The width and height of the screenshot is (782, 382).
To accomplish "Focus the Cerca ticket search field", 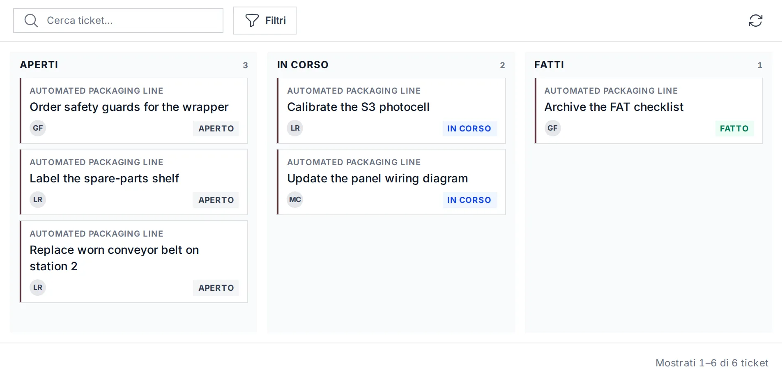I will [x=118, y=21].
